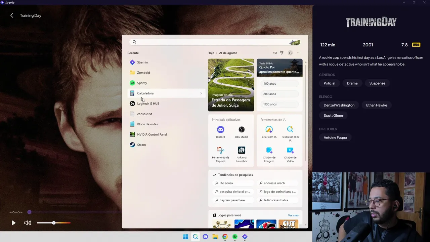Launch Spotify from the recent list
430x242 pixels.
tap(166, 83)
